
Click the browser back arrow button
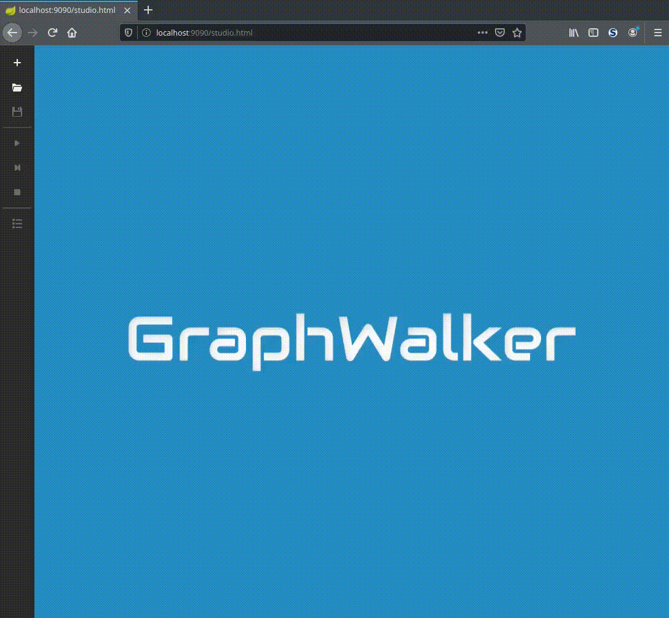point(12,33)
